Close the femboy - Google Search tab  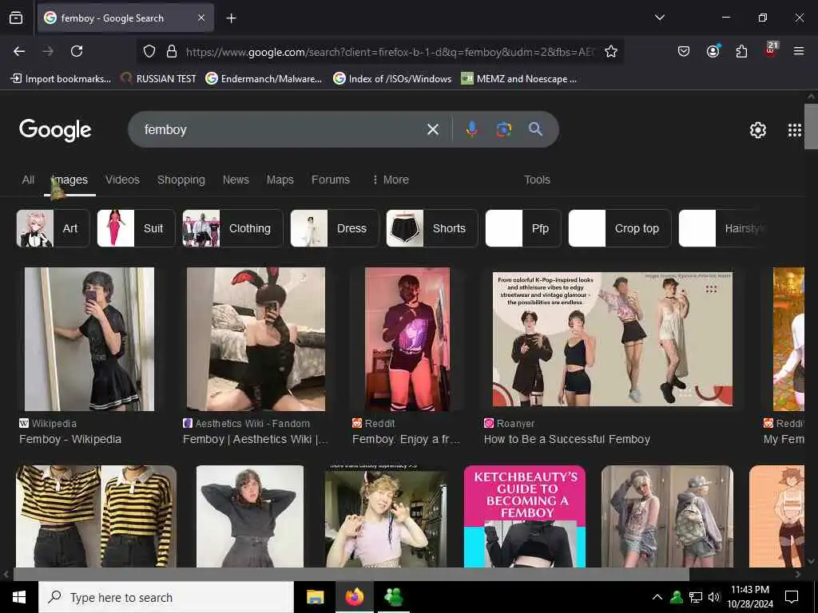[201, 18]
